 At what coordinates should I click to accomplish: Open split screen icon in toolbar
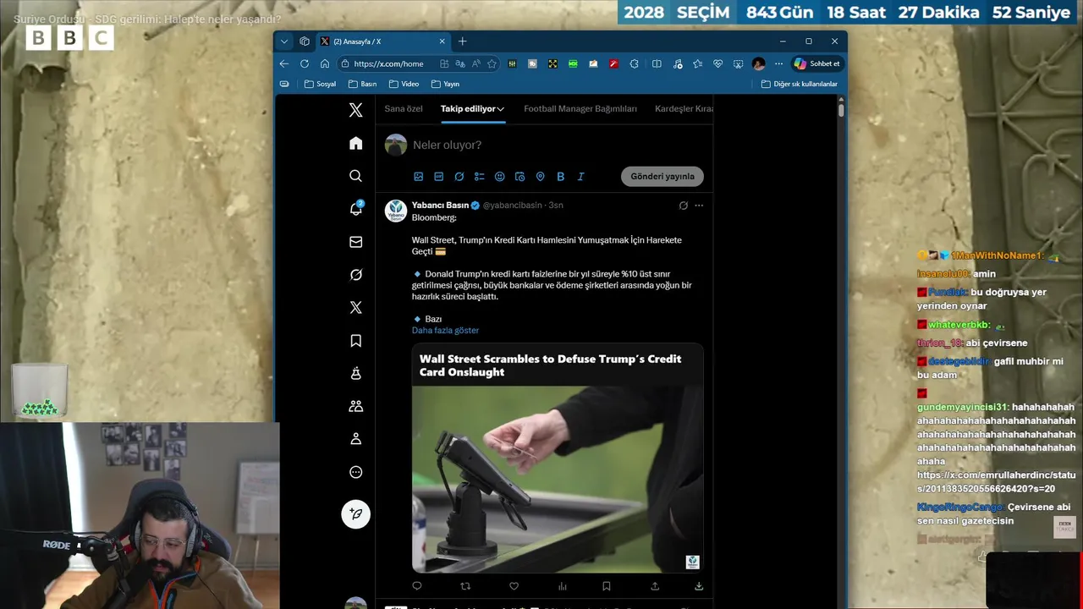(657, 63)
